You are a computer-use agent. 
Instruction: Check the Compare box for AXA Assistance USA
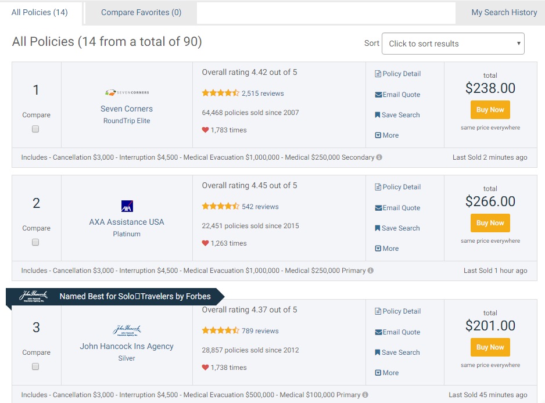pyautogui.click(x=35, y=242)
